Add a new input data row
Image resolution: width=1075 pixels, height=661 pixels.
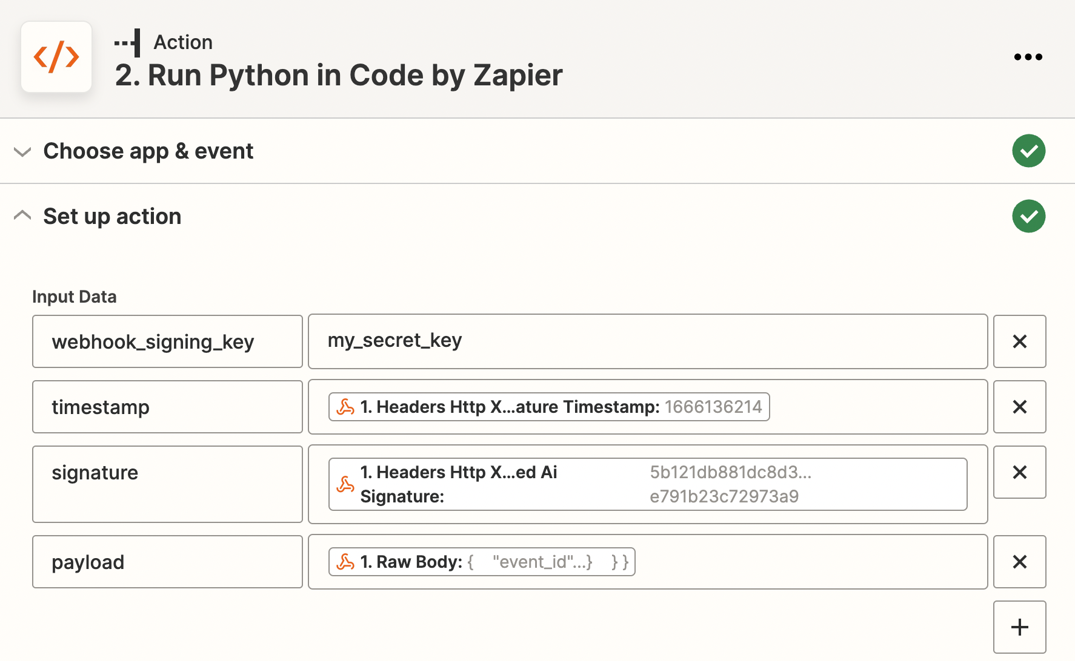1019,627
